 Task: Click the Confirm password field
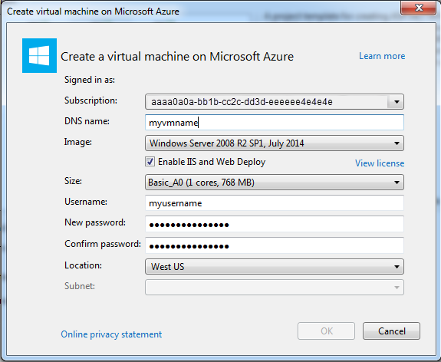coord(275,245)
